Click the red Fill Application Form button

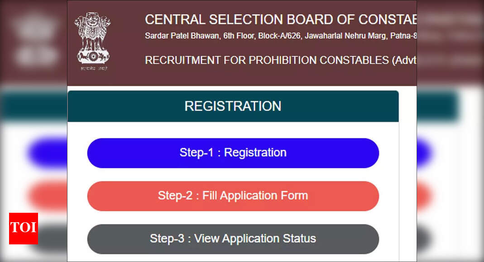pos(233,196)
